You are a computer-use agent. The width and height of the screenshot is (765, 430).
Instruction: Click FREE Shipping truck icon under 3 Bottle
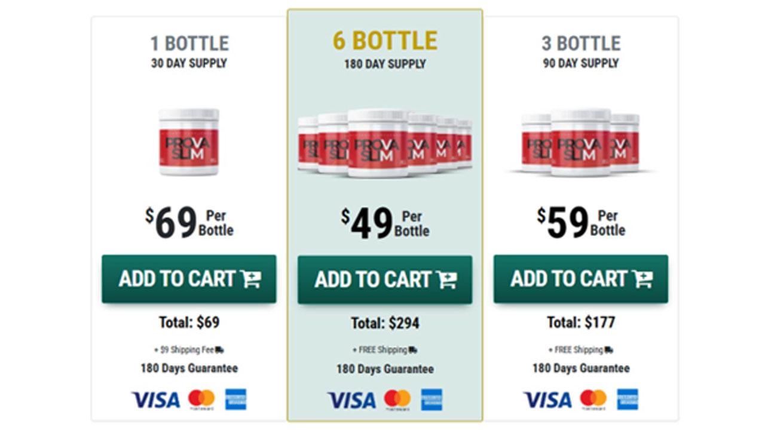point(609,351)
